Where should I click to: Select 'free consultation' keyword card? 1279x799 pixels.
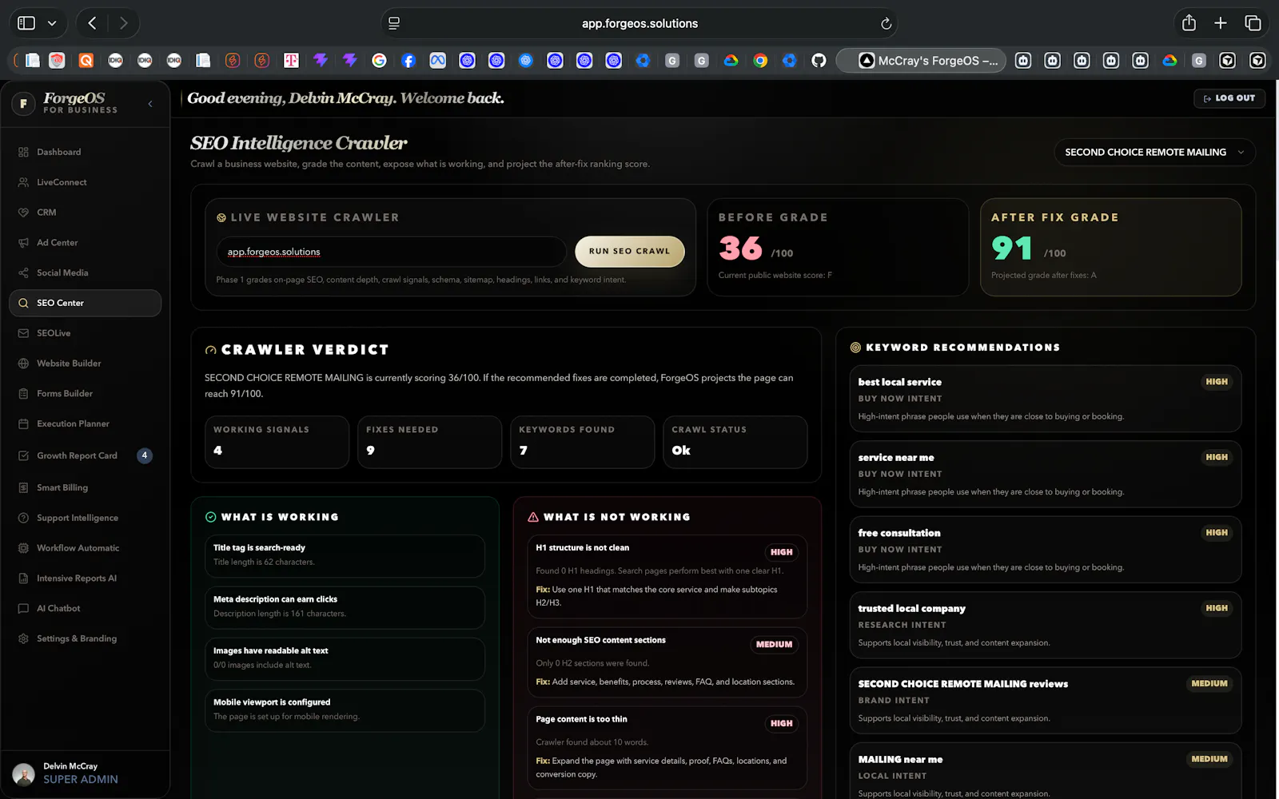click(1046, 550)
